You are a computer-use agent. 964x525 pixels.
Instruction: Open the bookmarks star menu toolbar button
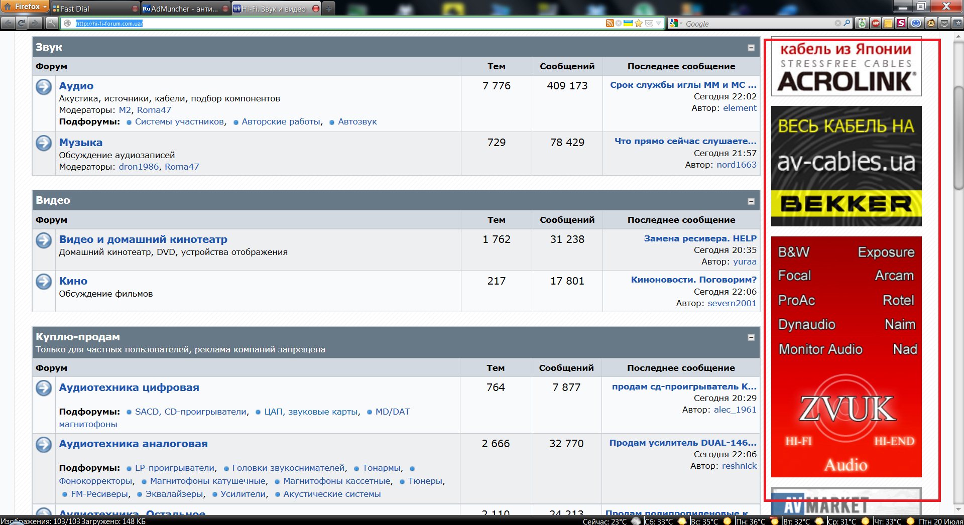tap(957, 23)
